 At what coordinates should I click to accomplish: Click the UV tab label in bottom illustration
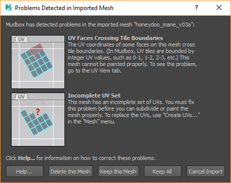[21, 97]
